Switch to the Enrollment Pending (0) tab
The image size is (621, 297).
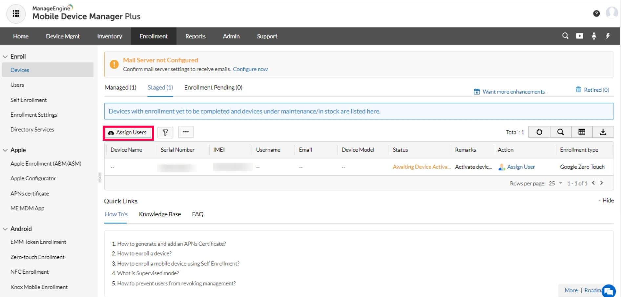(213, 88)
